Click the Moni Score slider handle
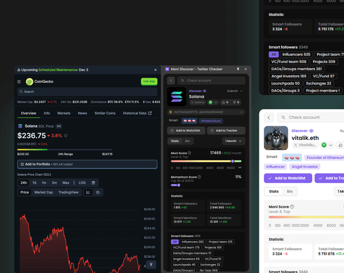This screenshot has height=273, width=344. click(233, 161)
